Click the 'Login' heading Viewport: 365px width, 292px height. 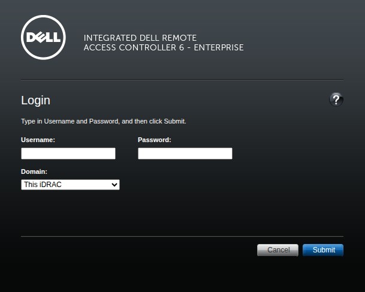pyautogui.click(x=35, y=100)
